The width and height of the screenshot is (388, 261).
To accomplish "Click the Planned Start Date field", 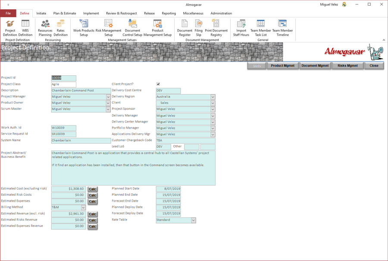I will [168, 189].
